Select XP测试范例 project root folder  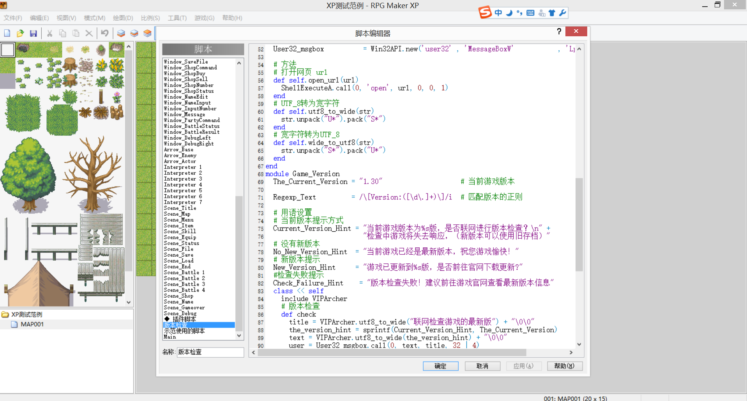pos(26,314)
